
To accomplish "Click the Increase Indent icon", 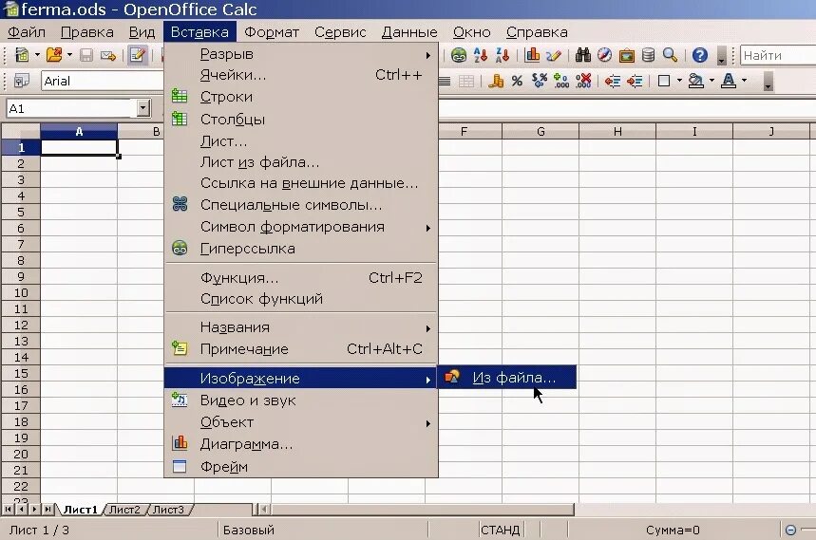I will click(635, 81).
